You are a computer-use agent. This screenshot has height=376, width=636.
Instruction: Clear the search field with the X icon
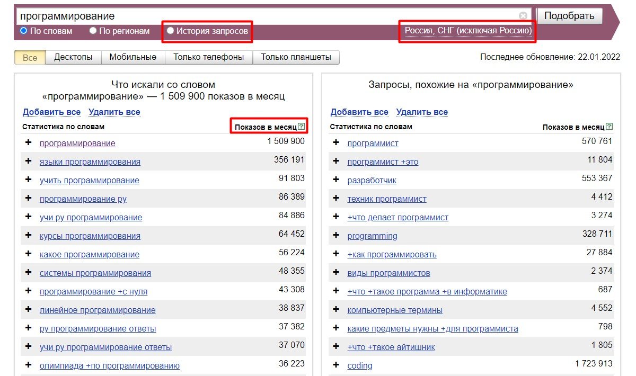(523, 16)
